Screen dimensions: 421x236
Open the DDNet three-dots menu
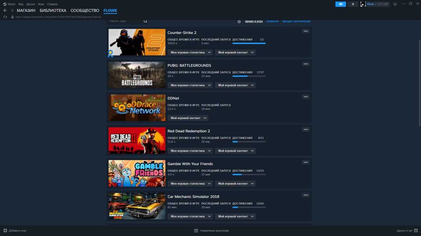click(306, 97)
